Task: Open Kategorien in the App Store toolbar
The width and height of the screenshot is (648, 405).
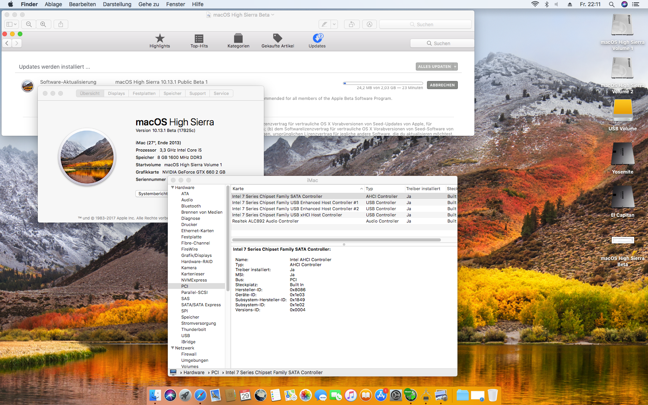Action: click(238, 40)
